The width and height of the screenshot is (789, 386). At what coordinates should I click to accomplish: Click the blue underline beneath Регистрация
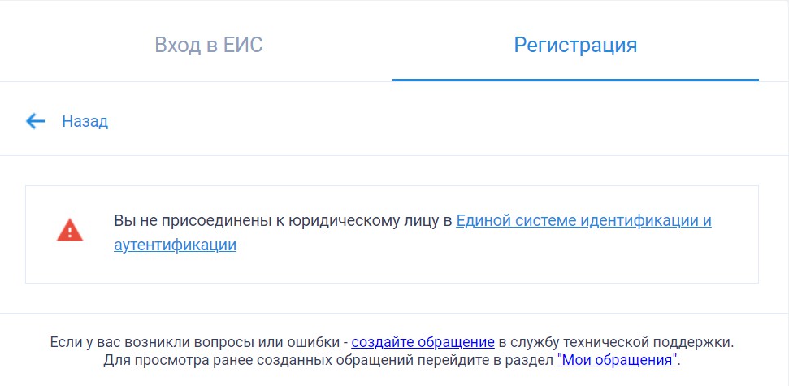click(575, 80)
